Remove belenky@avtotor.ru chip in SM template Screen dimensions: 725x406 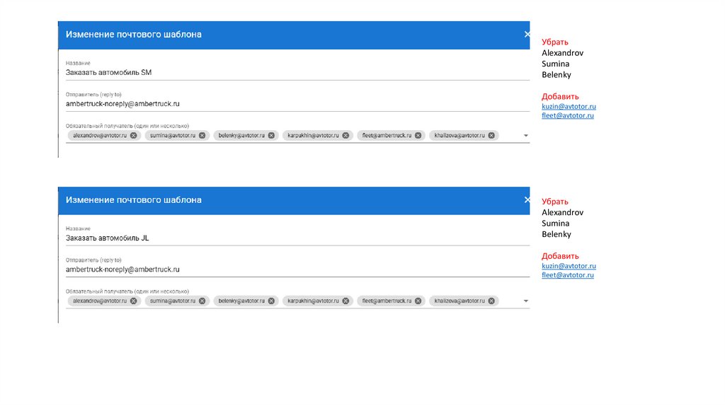[271, 135]
